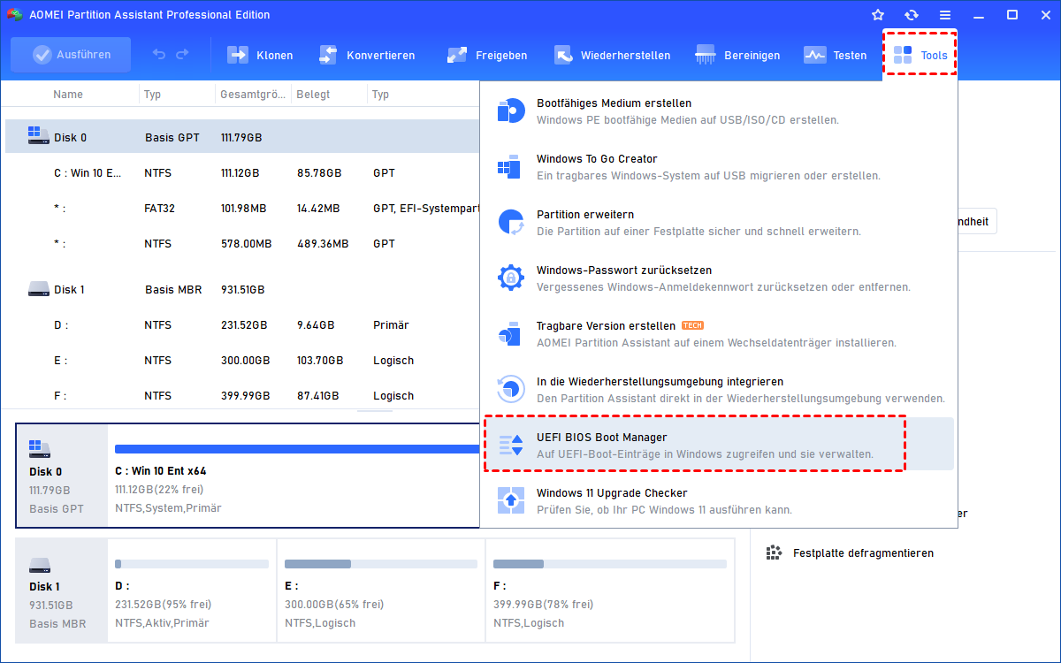
Task: Click the Disk 1 icon in disk list
Action: 38,288
